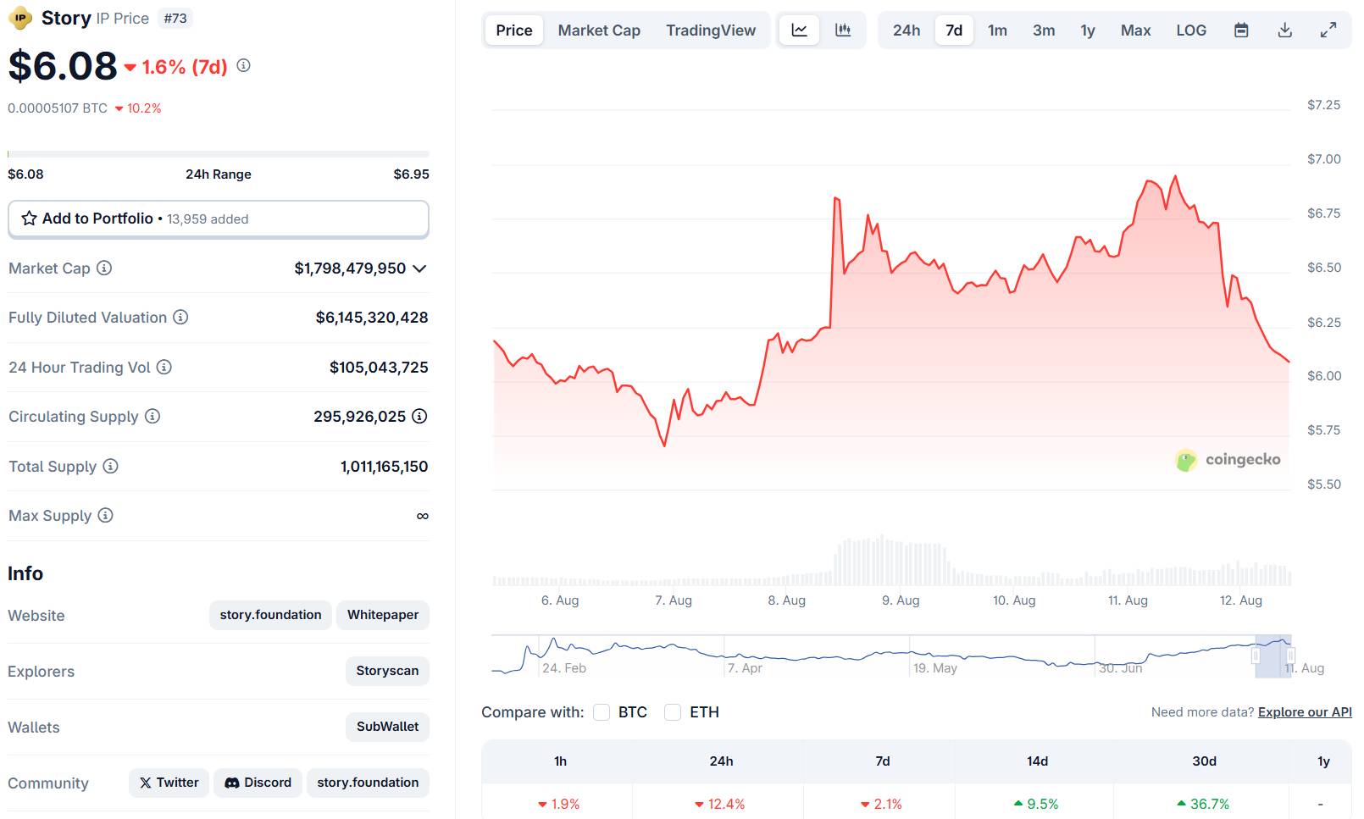Viewport: 1364px width, 819px height.
Task: Set chart range to 1m
Action: pyautogui.click(x=997, y=30)
